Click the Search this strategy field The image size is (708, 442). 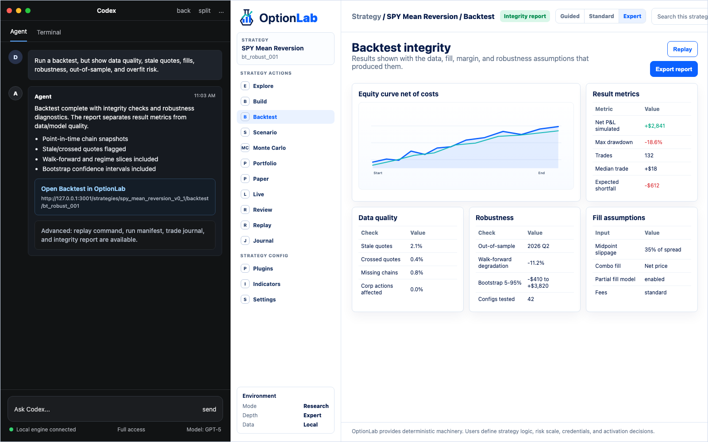click(680, 16)
